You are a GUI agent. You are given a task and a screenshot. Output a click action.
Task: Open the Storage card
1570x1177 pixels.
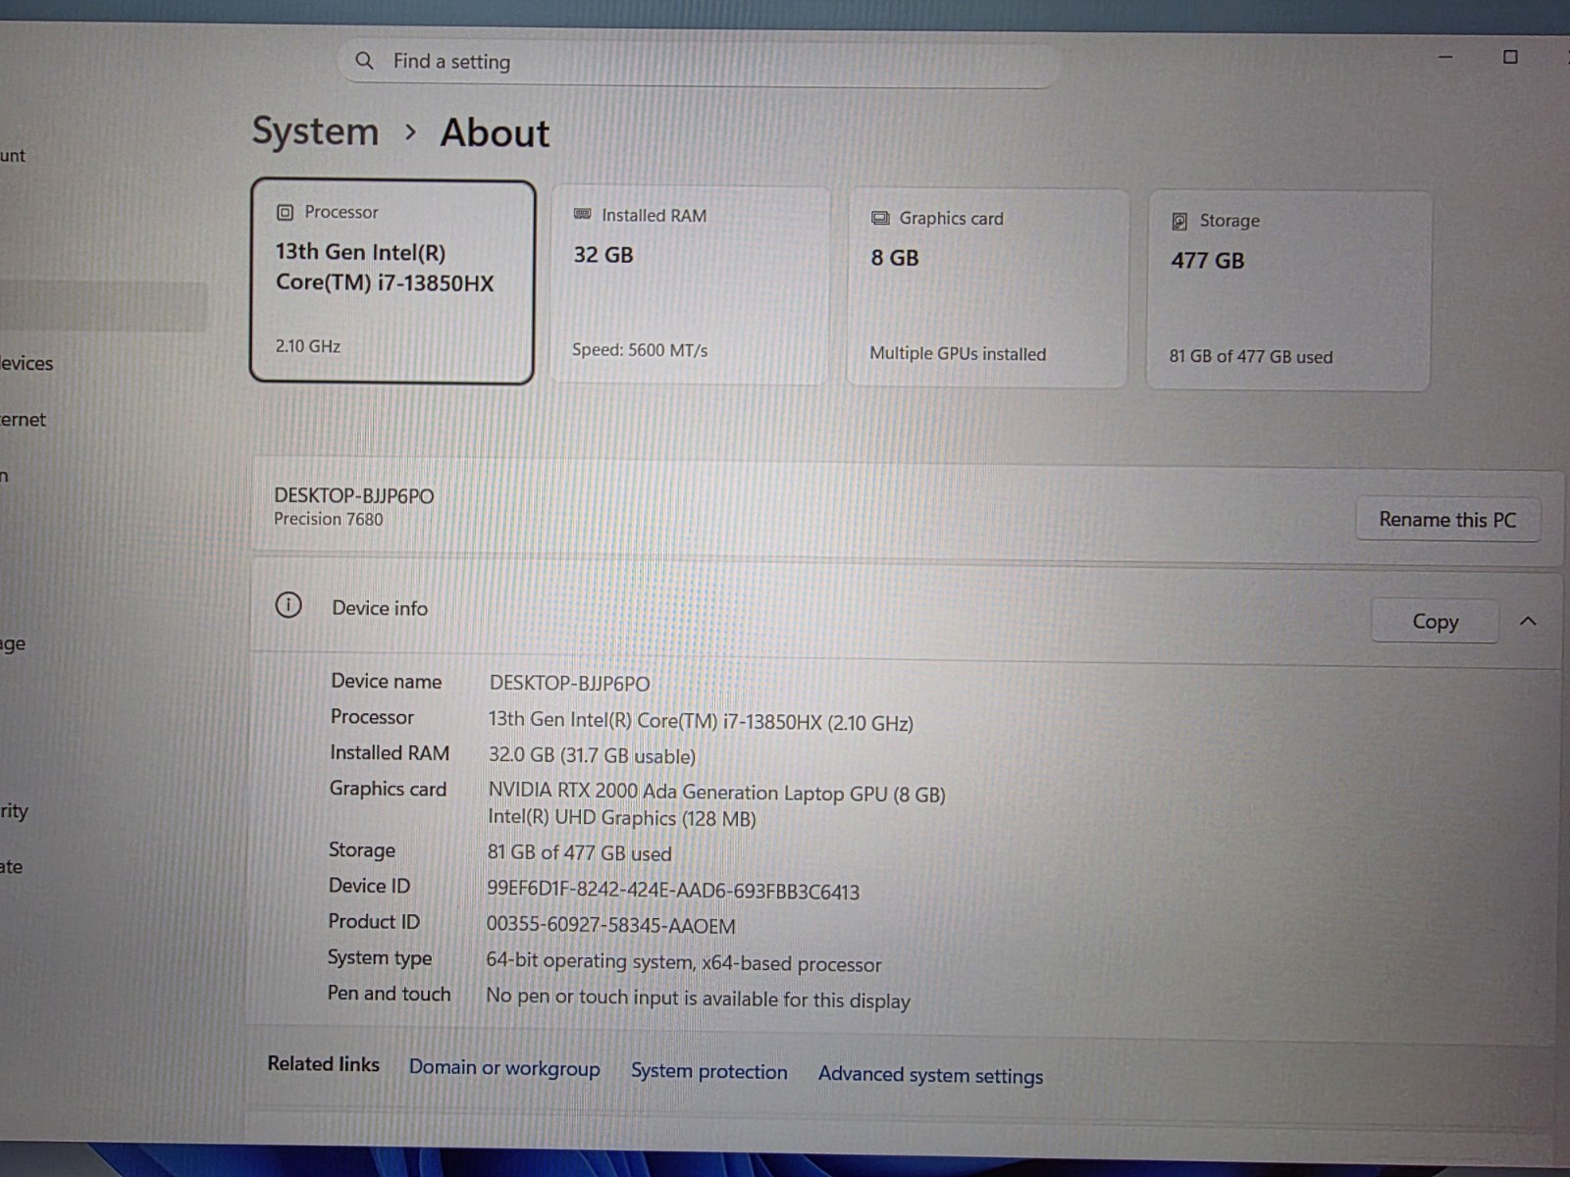1288,291
